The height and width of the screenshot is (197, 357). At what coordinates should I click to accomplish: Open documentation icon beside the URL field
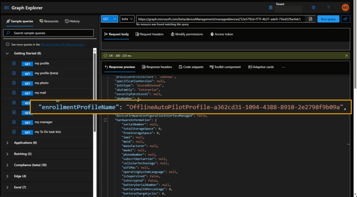(311, 19)
